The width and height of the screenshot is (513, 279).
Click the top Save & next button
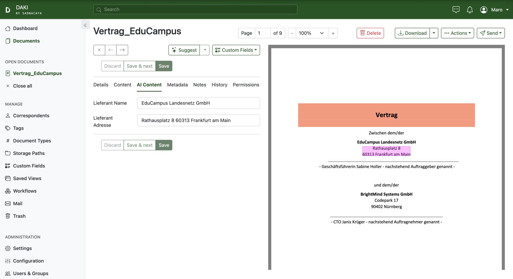139,66
